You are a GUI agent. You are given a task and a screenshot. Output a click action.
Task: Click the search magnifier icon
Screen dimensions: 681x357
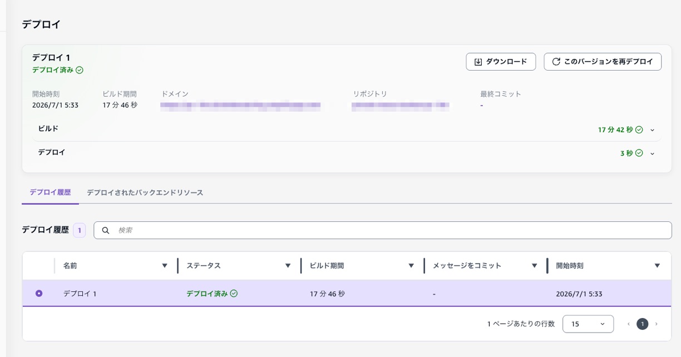[x=106, y=230]
